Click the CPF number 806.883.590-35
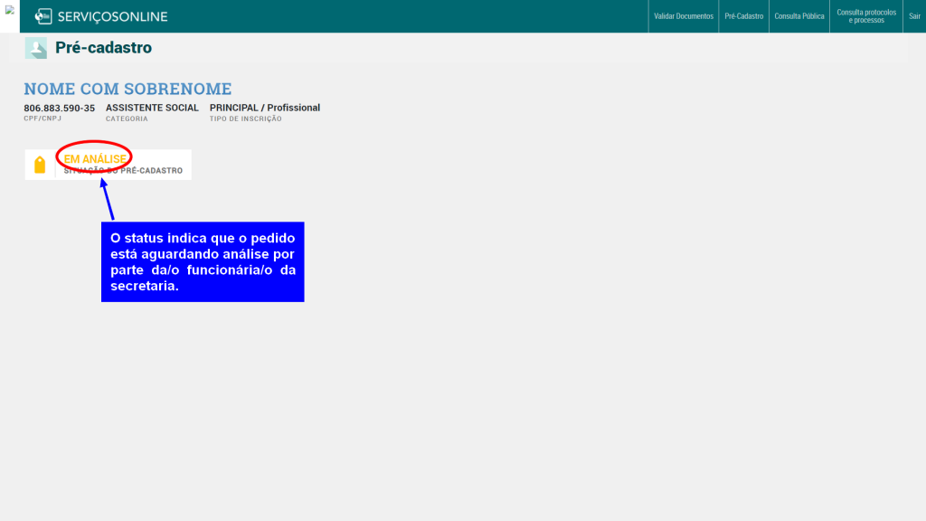Screen dimensions: 926x521 [x=59, y=108]
